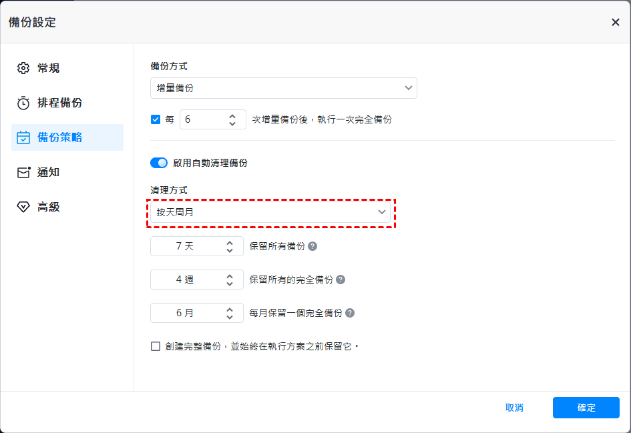Open the 備份方式 dropdown

284,88
